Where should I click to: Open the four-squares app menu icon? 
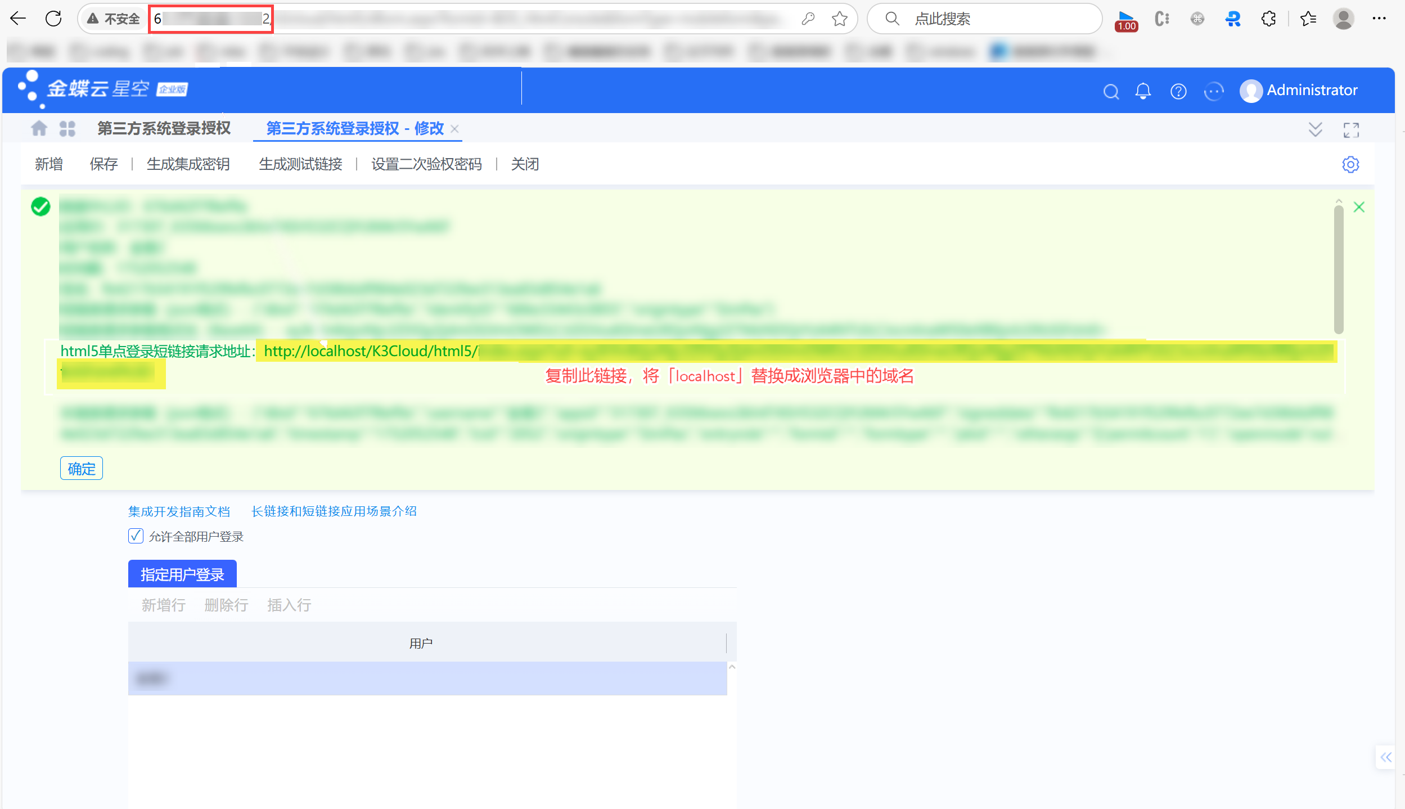tap(67, 129)
